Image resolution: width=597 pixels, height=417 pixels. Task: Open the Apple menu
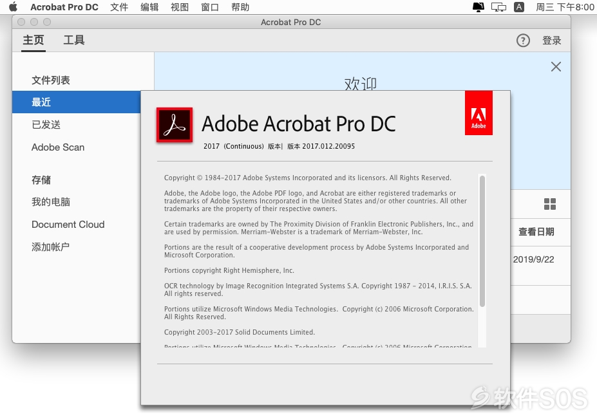[x=13, y=7]
